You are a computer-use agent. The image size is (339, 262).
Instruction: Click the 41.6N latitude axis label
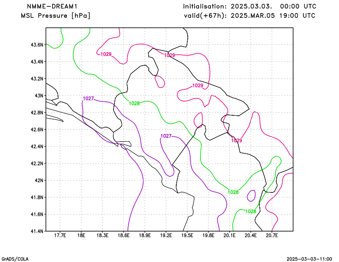tap(37, 214)
